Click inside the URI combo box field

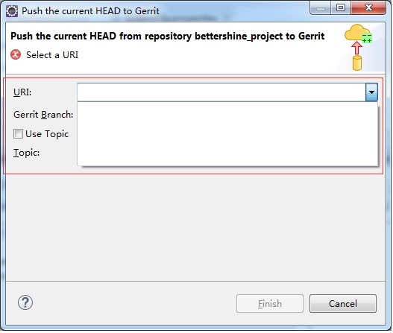pyautogui.click(x=221, y=92)
